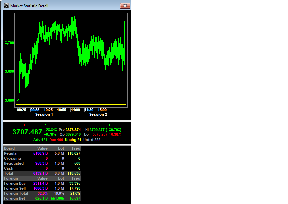Select the Crossing board row label
Screen dimensions: 288x204
click(12, 158)
